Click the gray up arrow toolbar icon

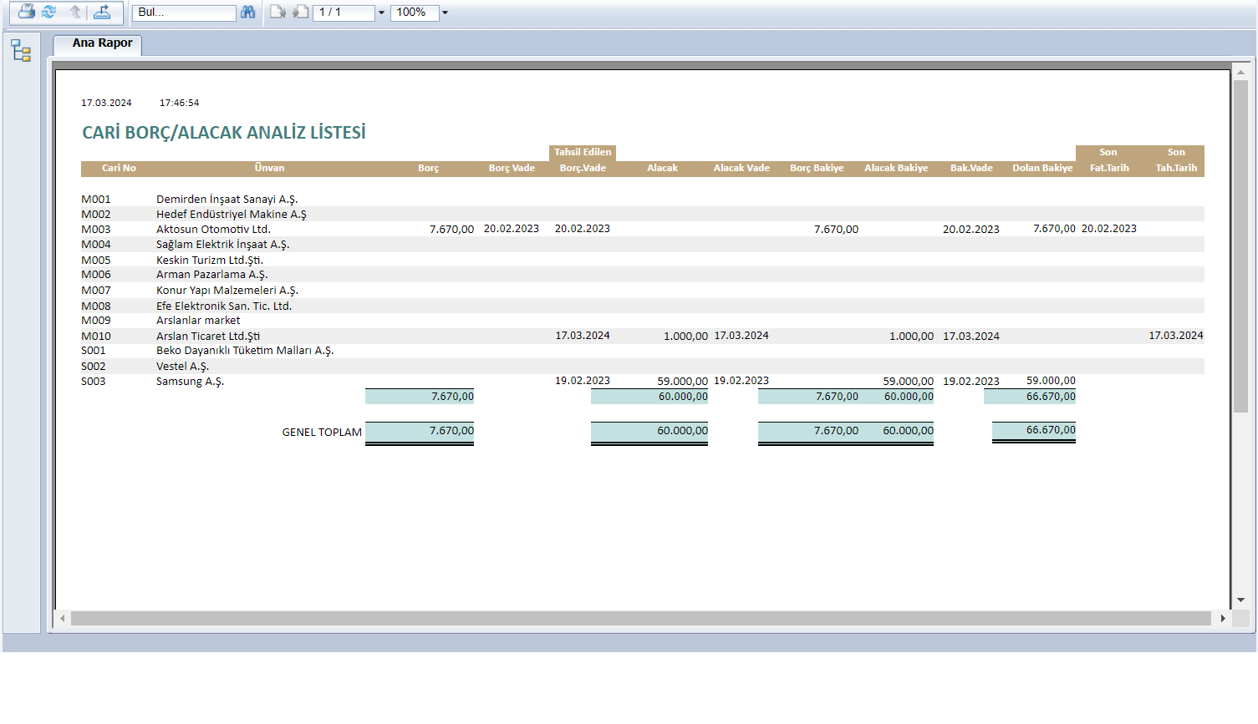click(75, 12)
